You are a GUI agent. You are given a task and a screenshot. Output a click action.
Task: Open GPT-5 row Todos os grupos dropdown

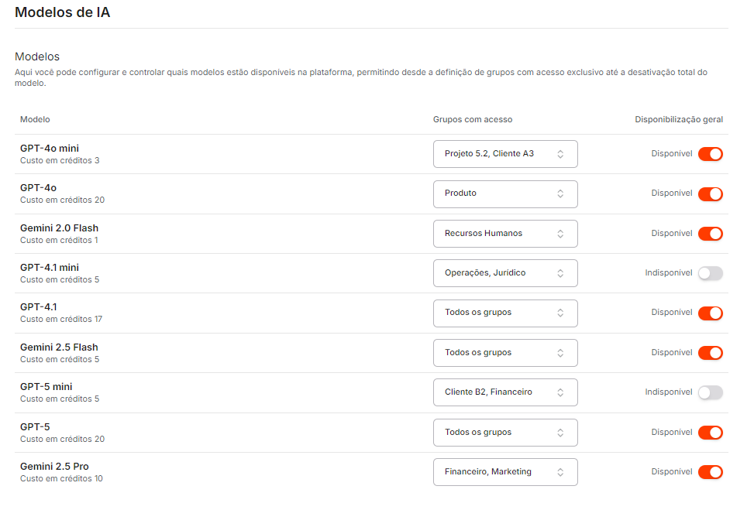click(x=505, y=432)
